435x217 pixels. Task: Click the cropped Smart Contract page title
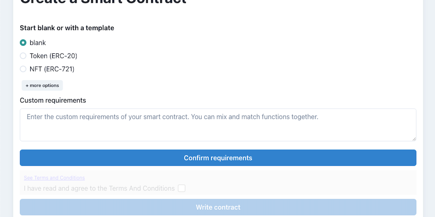pos(103,2)
